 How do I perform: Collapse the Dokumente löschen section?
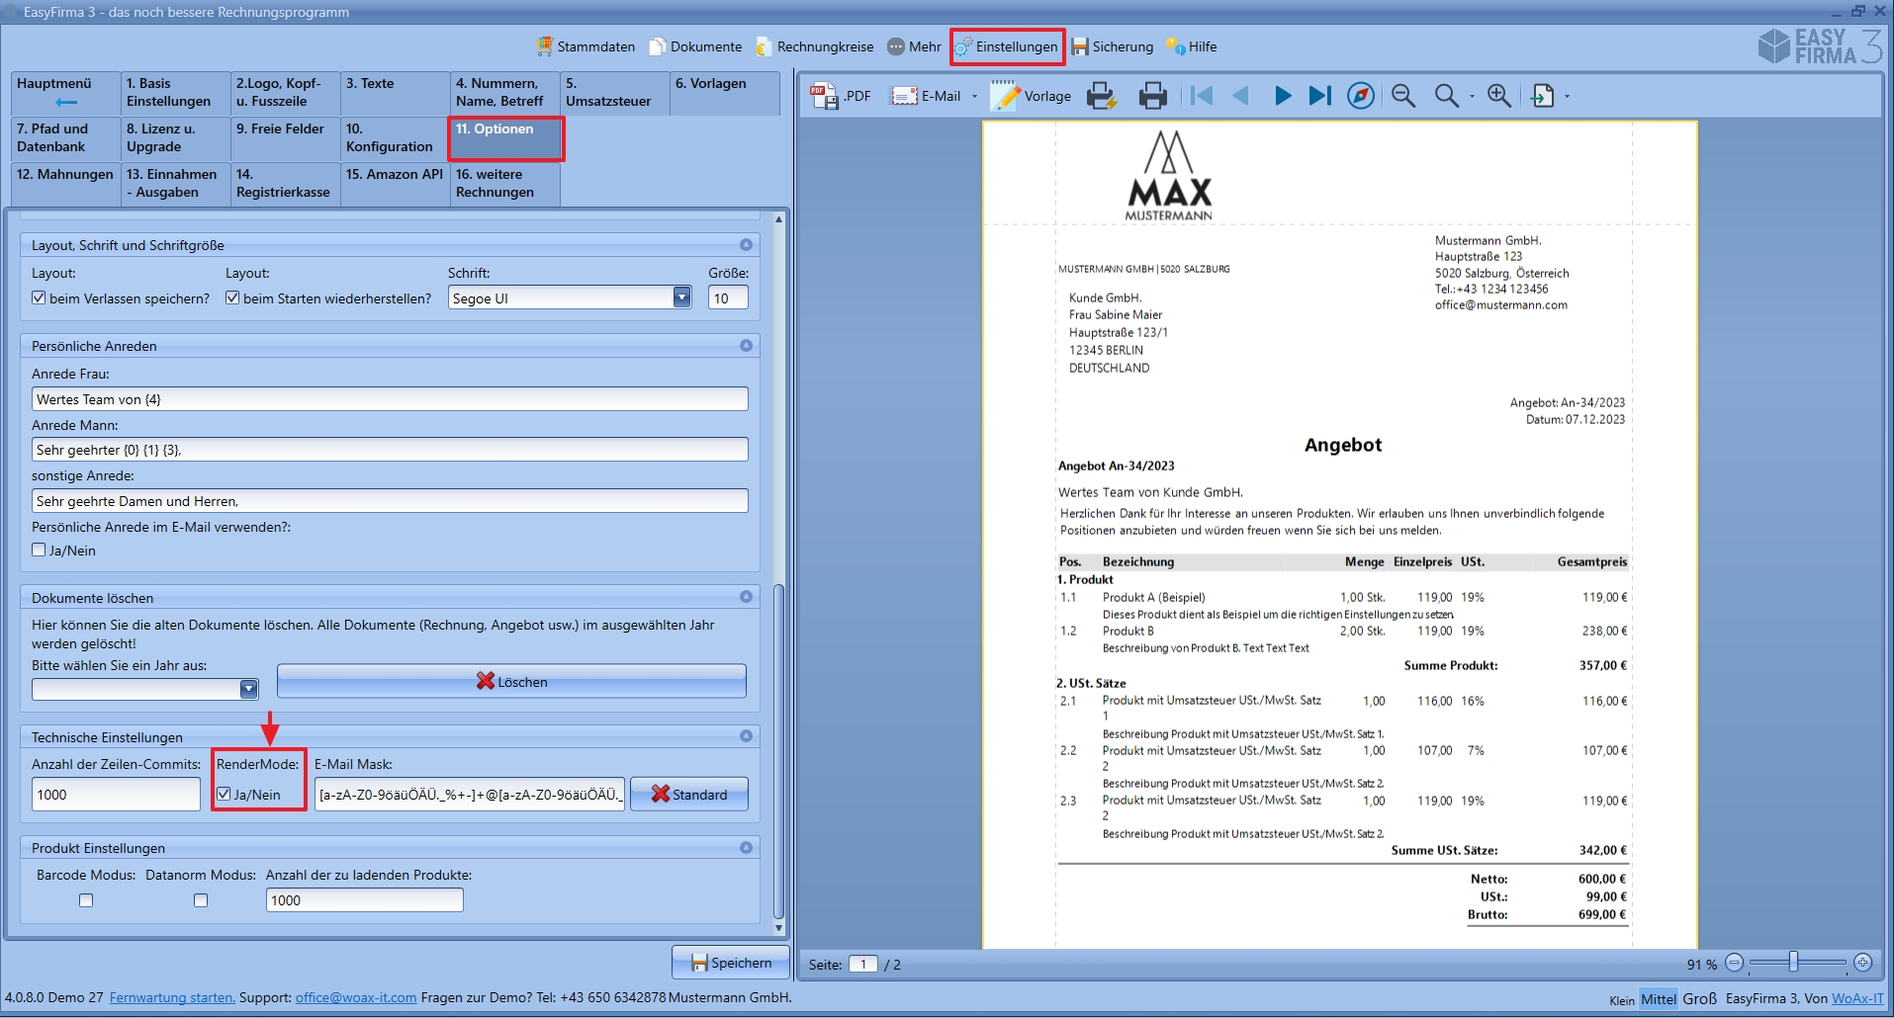coord(746,596)
